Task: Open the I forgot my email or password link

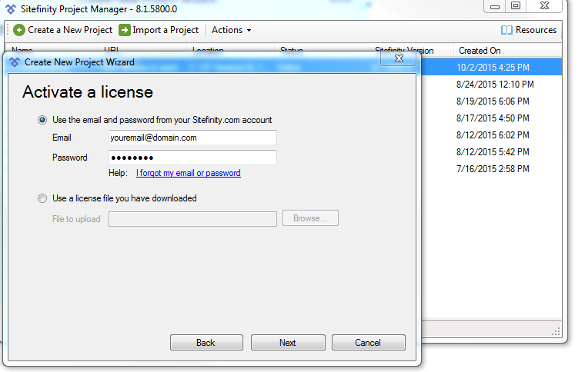Action: point(189,173)
